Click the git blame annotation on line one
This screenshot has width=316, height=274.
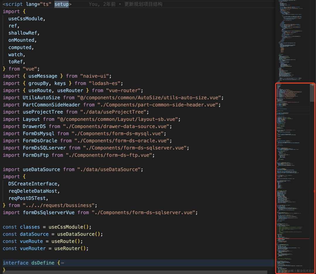125,4
